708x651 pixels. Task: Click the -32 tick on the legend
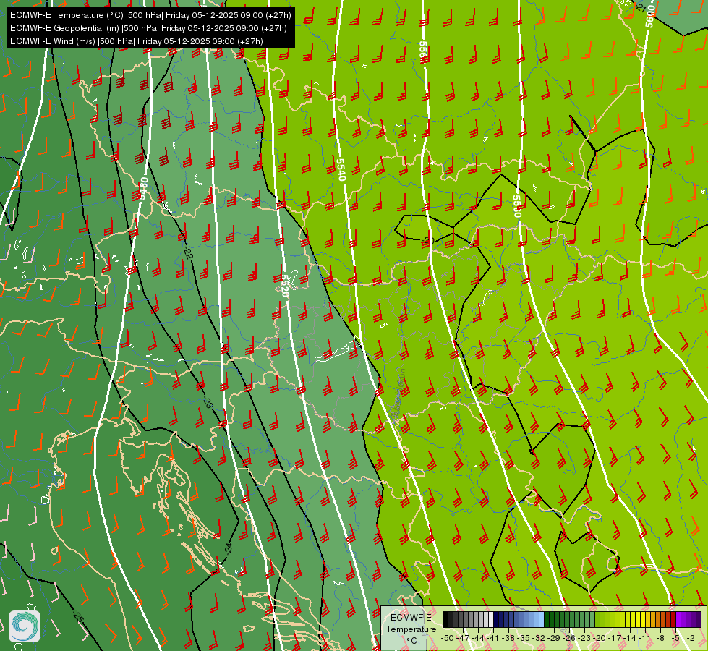[539, 638]
